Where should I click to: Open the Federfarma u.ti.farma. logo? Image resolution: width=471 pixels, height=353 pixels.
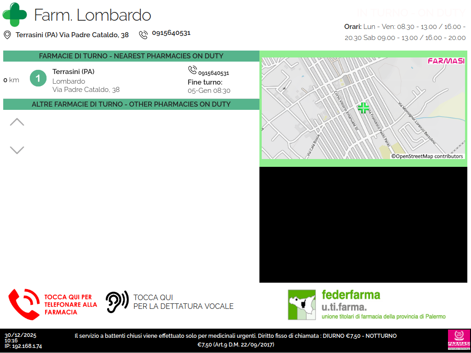coord(366,304)
